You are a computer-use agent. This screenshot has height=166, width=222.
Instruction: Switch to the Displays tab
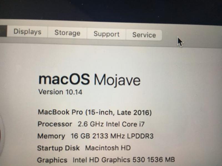27,32
